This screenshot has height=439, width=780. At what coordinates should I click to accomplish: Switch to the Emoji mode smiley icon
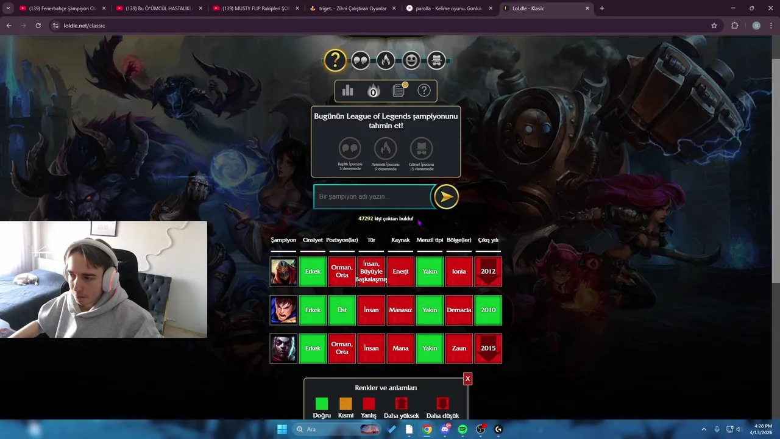(411, 60)
